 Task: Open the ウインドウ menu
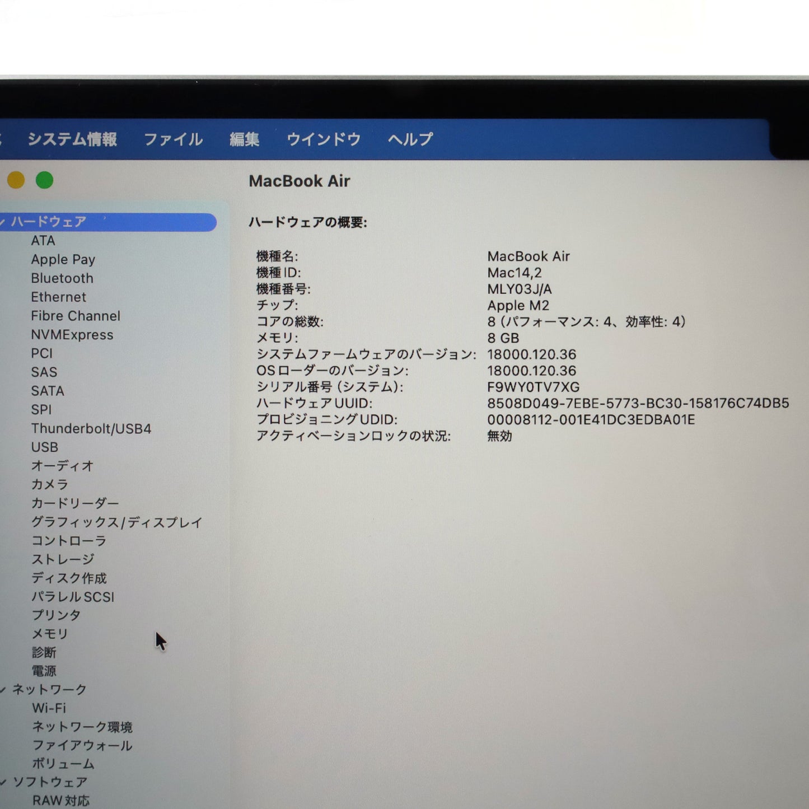(324, 139)
